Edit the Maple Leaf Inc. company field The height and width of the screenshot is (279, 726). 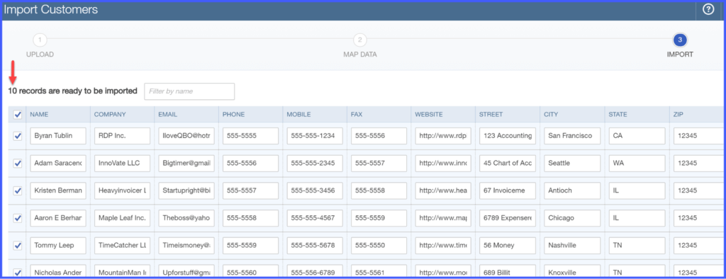[122, 218]
